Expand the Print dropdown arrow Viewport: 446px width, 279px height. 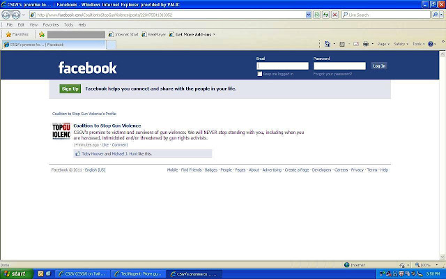(x=372, y=44)
